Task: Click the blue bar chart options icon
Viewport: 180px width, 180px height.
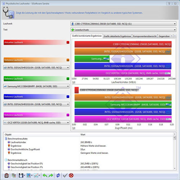Action: [x=28, y=176]
